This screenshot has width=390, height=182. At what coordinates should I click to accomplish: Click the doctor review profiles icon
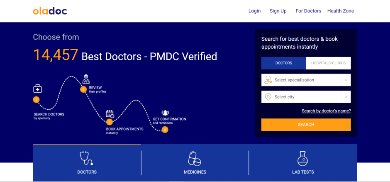[x=86, y=79]
